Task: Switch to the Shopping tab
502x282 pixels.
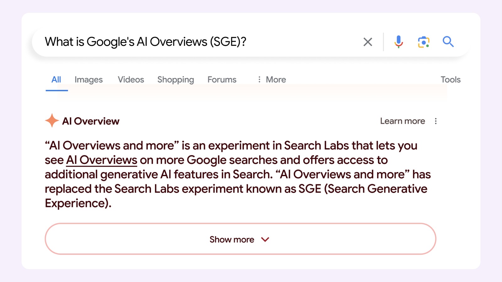Action: pyautogui.click(x=175, y=79)
